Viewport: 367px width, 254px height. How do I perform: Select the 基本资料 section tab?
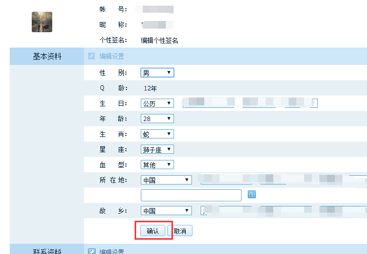47,57
